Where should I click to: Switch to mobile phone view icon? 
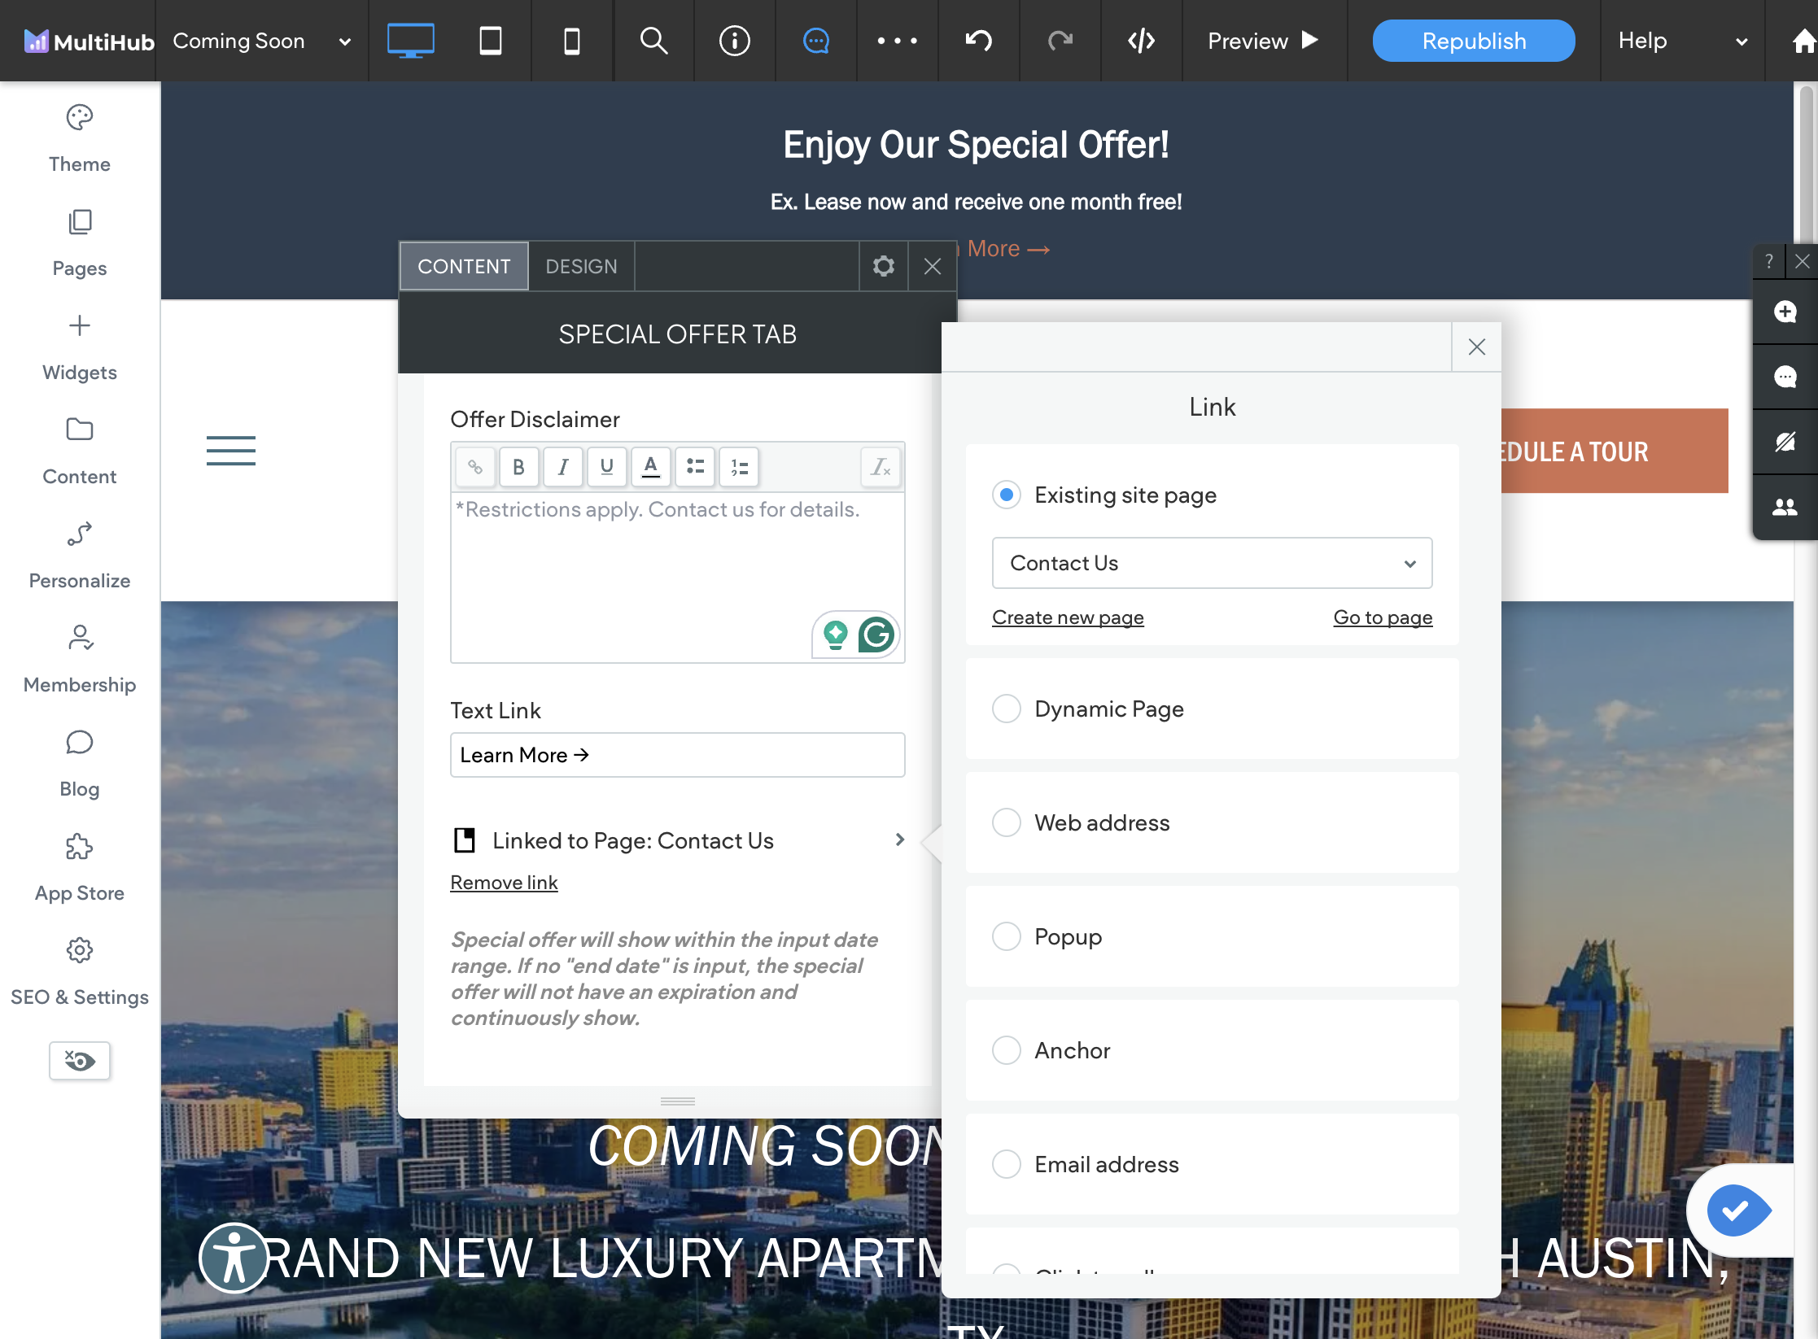[x=572, y=41]
